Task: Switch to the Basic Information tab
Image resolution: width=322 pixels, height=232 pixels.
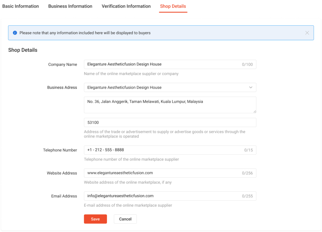Action: tap(21, 6)
